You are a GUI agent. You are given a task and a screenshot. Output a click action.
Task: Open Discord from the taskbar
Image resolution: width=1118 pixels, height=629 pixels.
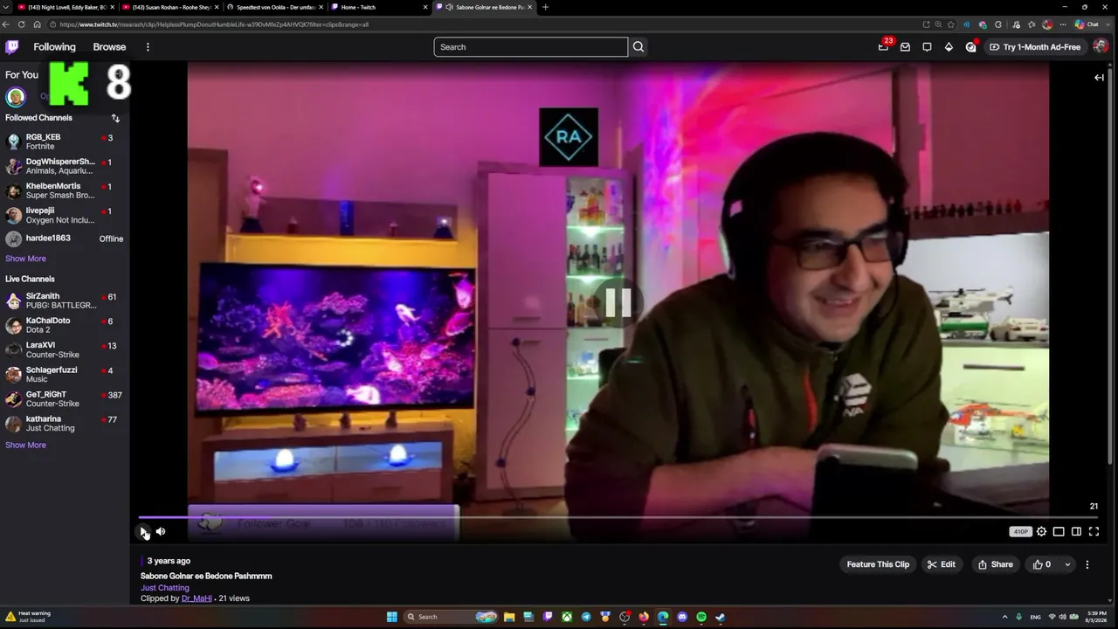(682, 617)
